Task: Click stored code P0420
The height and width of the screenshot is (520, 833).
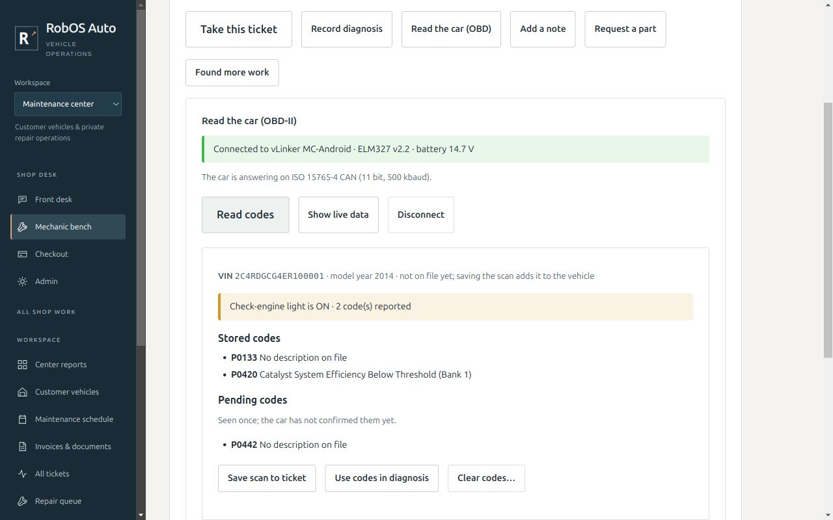Action: pos(244,374)
